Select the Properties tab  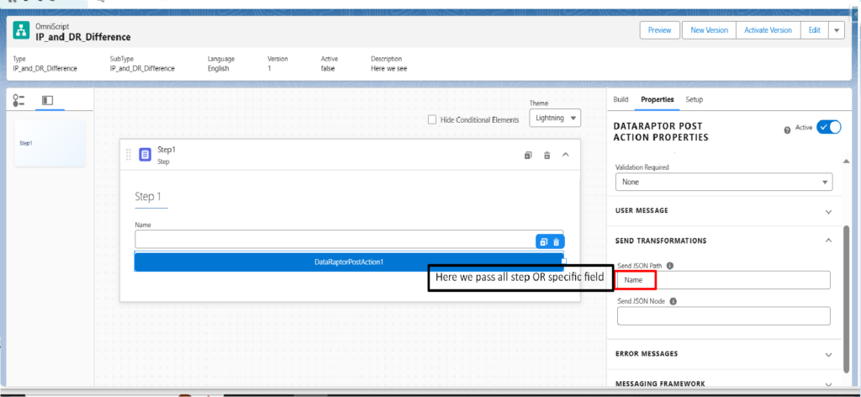(658, 99)
